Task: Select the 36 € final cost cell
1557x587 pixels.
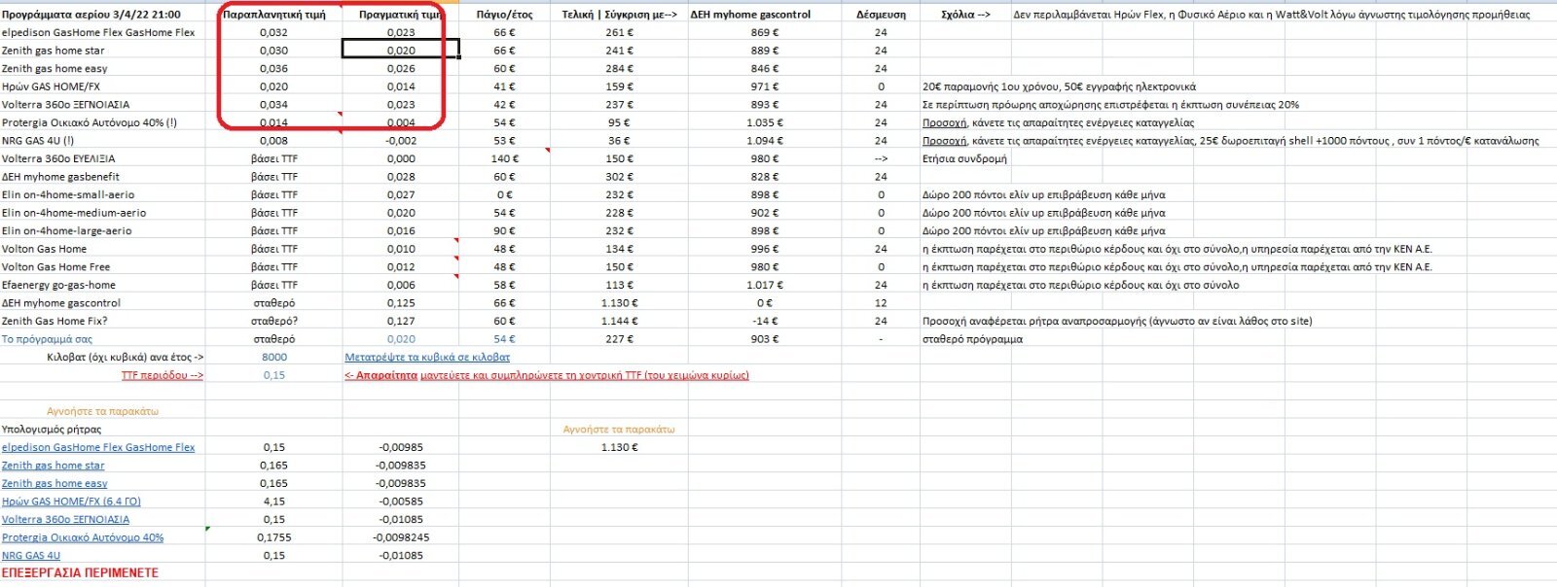Action: tap(619, 141)
